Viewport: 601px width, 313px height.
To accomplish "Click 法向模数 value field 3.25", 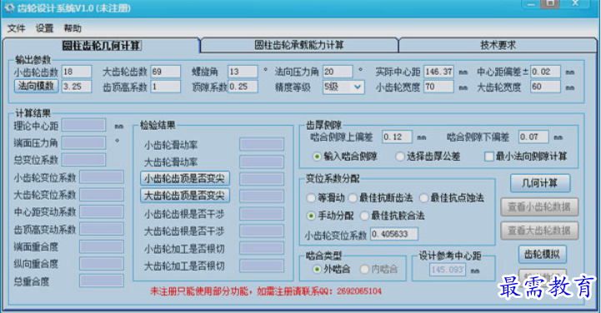I will point(77,87).
